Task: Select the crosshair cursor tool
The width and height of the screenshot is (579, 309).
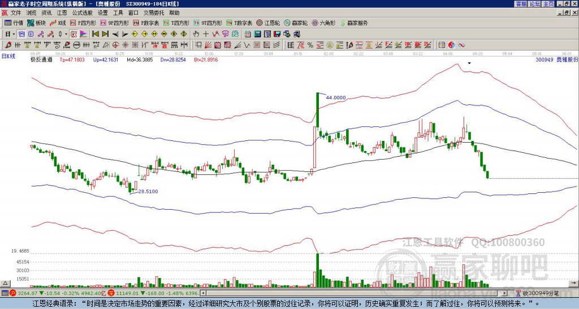Action: pyautogui.click(x=206, y=34)
